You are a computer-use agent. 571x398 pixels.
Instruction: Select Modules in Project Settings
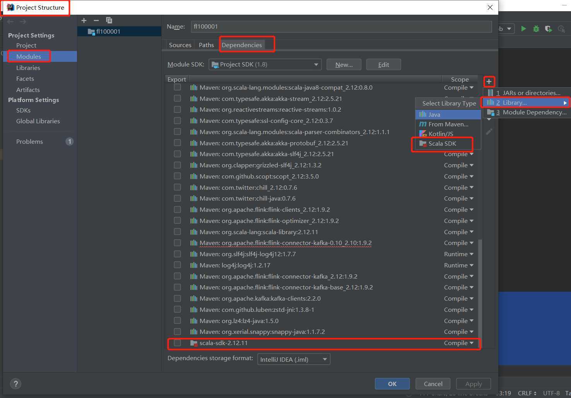click(40, 56)
